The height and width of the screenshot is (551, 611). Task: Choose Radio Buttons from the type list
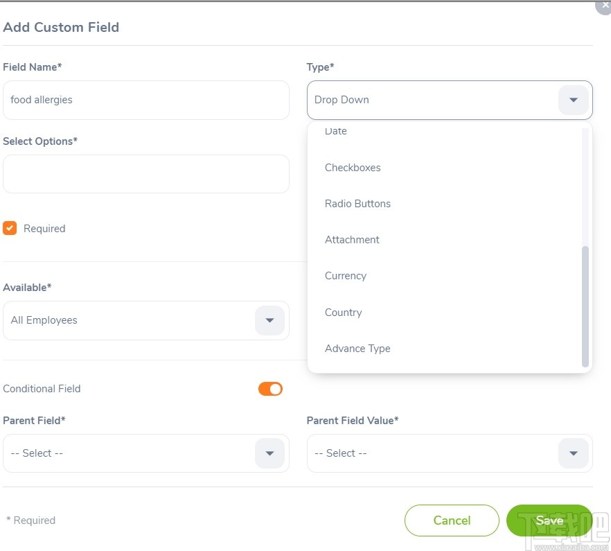357,204
